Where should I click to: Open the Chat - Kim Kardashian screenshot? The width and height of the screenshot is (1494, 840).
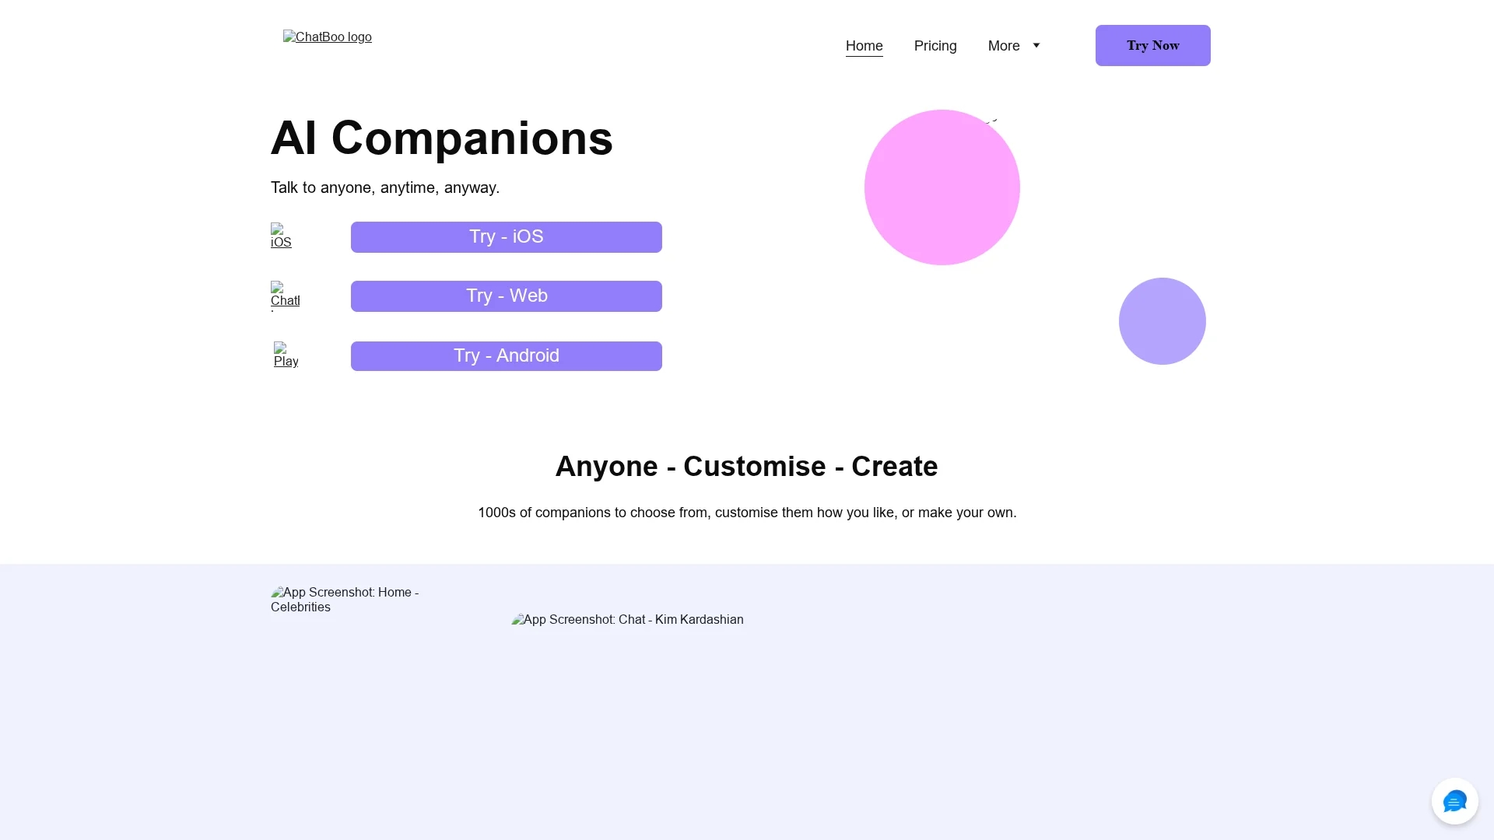[x=627, y=620]
